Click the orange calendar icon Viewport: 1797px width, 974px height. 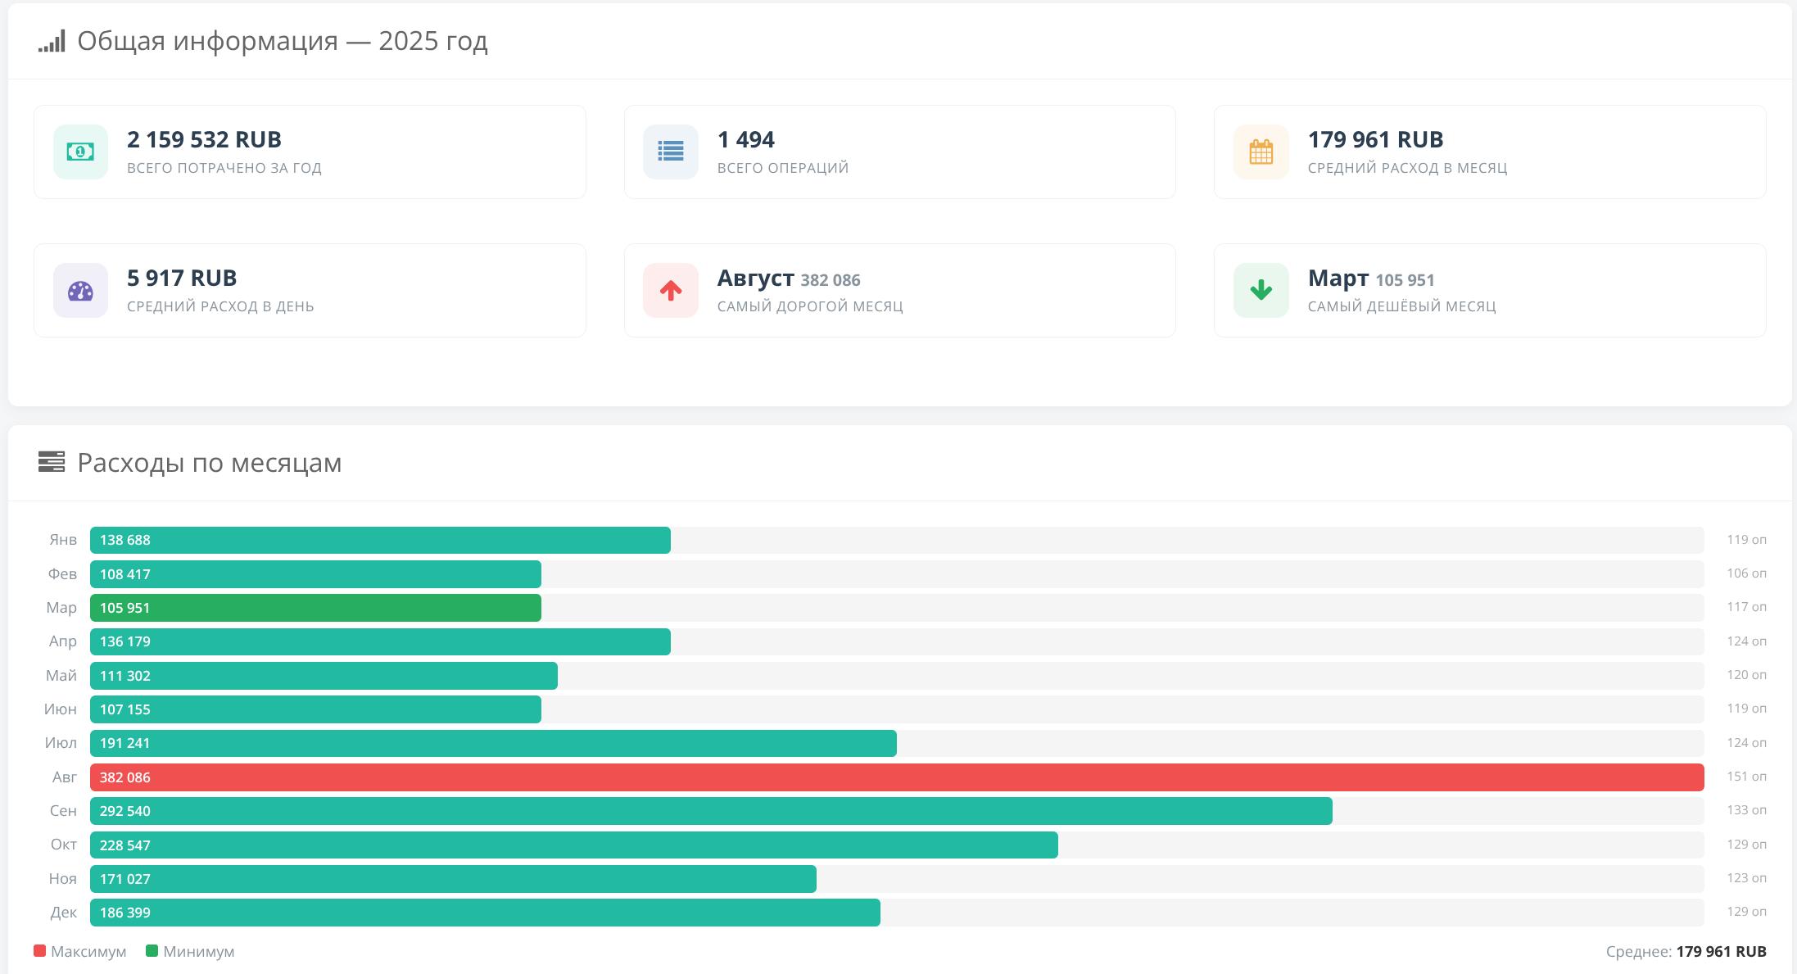1261,152
